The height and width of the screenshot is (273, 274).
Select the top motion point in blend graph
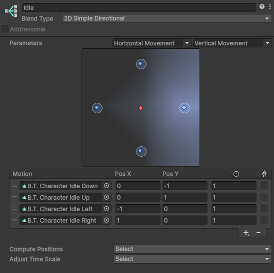[x=141, y=64]
